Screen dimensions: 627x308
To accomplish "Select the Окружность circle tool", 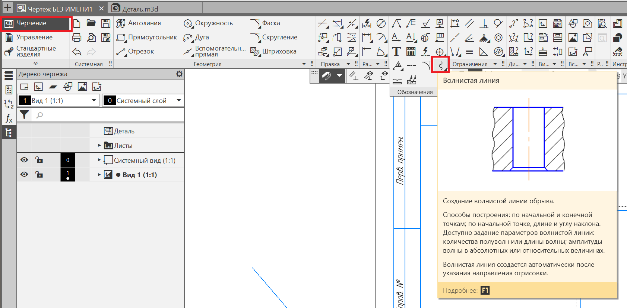I will point(208,23).
